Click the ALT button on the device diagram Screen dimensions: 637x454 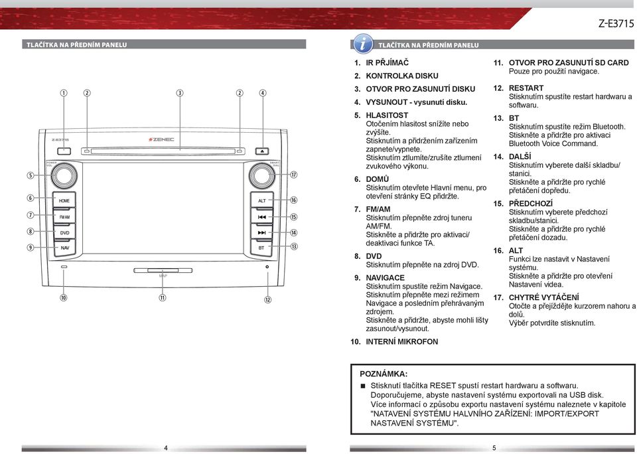pyautogui.click(x=261, y=200)
